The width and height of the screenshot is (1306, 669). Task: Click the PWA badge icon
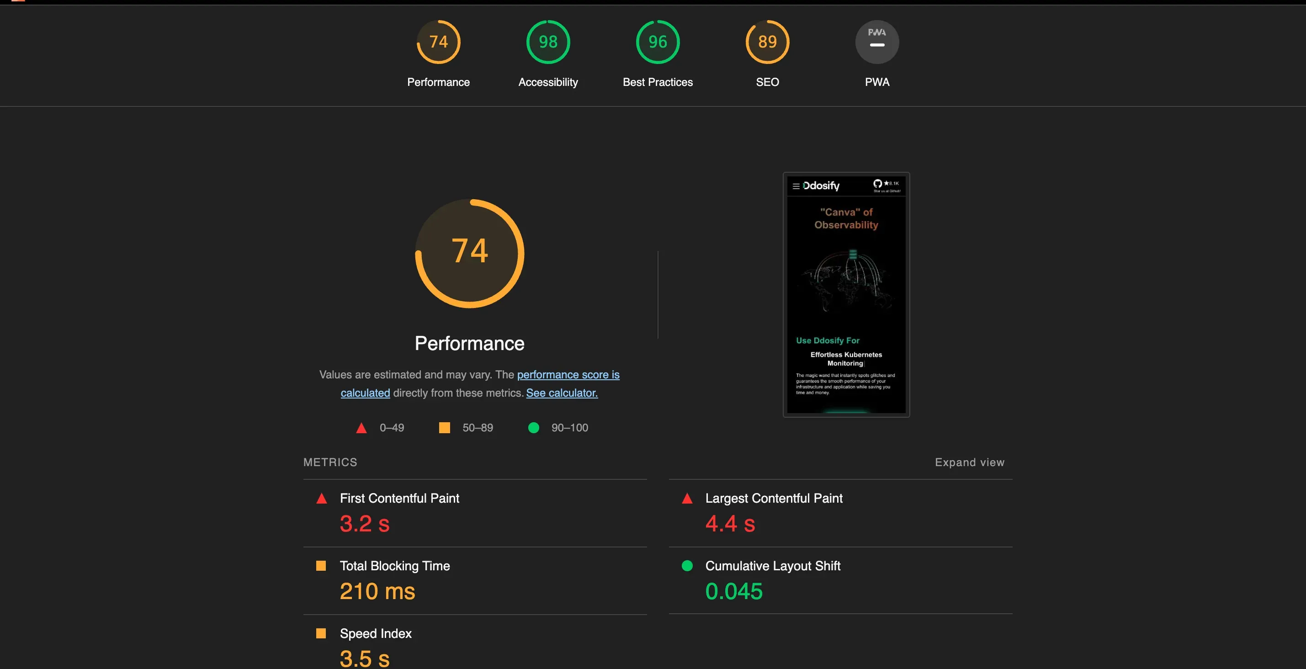coord(876,42)
